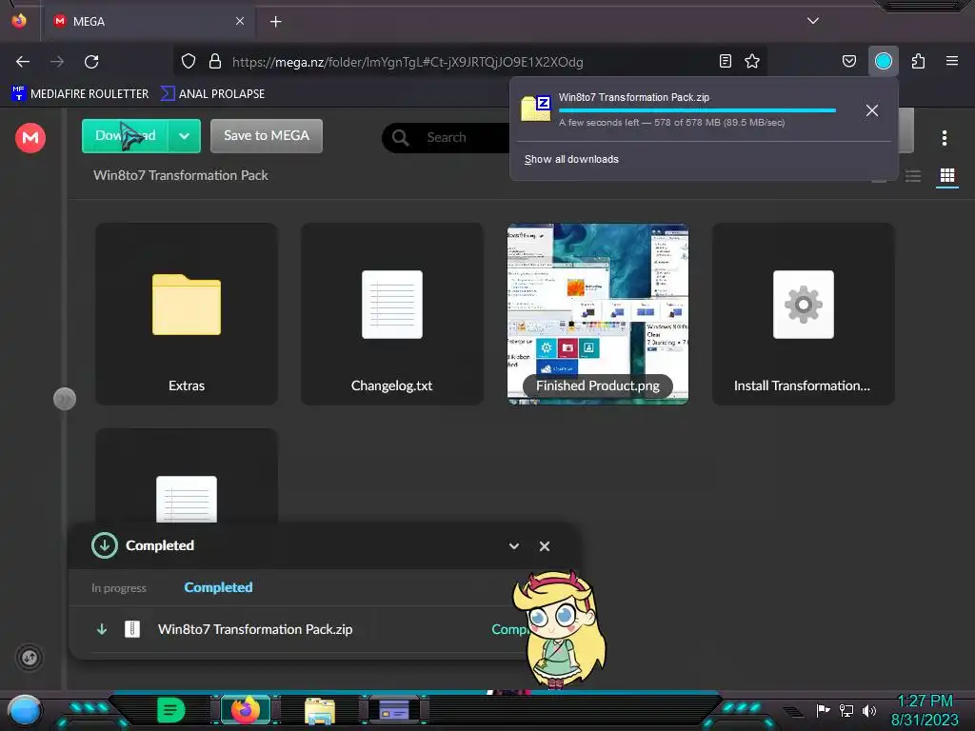Switch to grid thumbnail view

click(947, 176)
